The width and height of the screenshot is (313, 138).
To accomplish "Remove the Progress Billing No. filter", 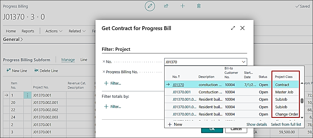I will coord(104,72).
